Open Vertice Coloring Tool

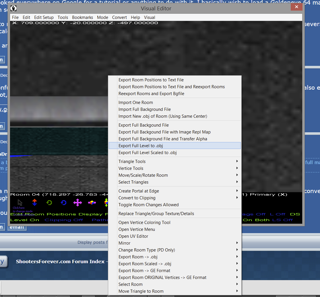tap(175, 223)
